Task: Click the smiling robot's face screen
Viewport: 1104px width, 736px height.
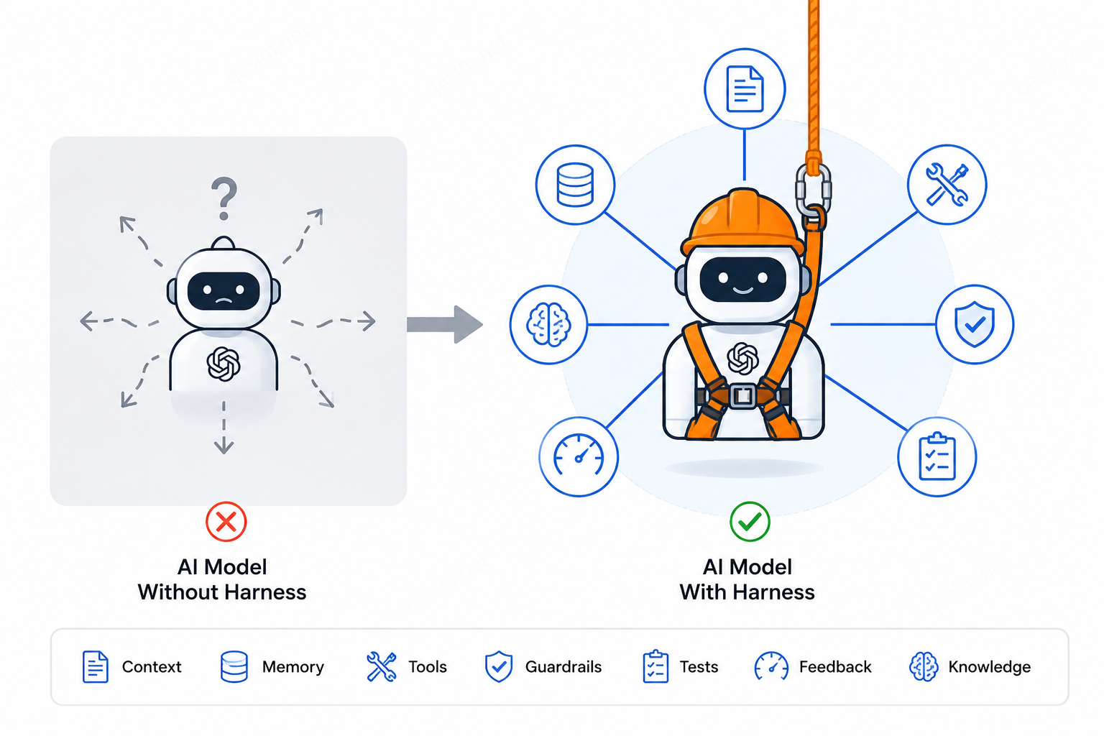Action: (743, 279)
